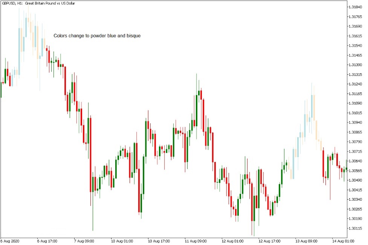Screen dimensions: 368x245
Task: Click the '6 Aug 17:00' time axis label
Action: [x=47, y=241]
